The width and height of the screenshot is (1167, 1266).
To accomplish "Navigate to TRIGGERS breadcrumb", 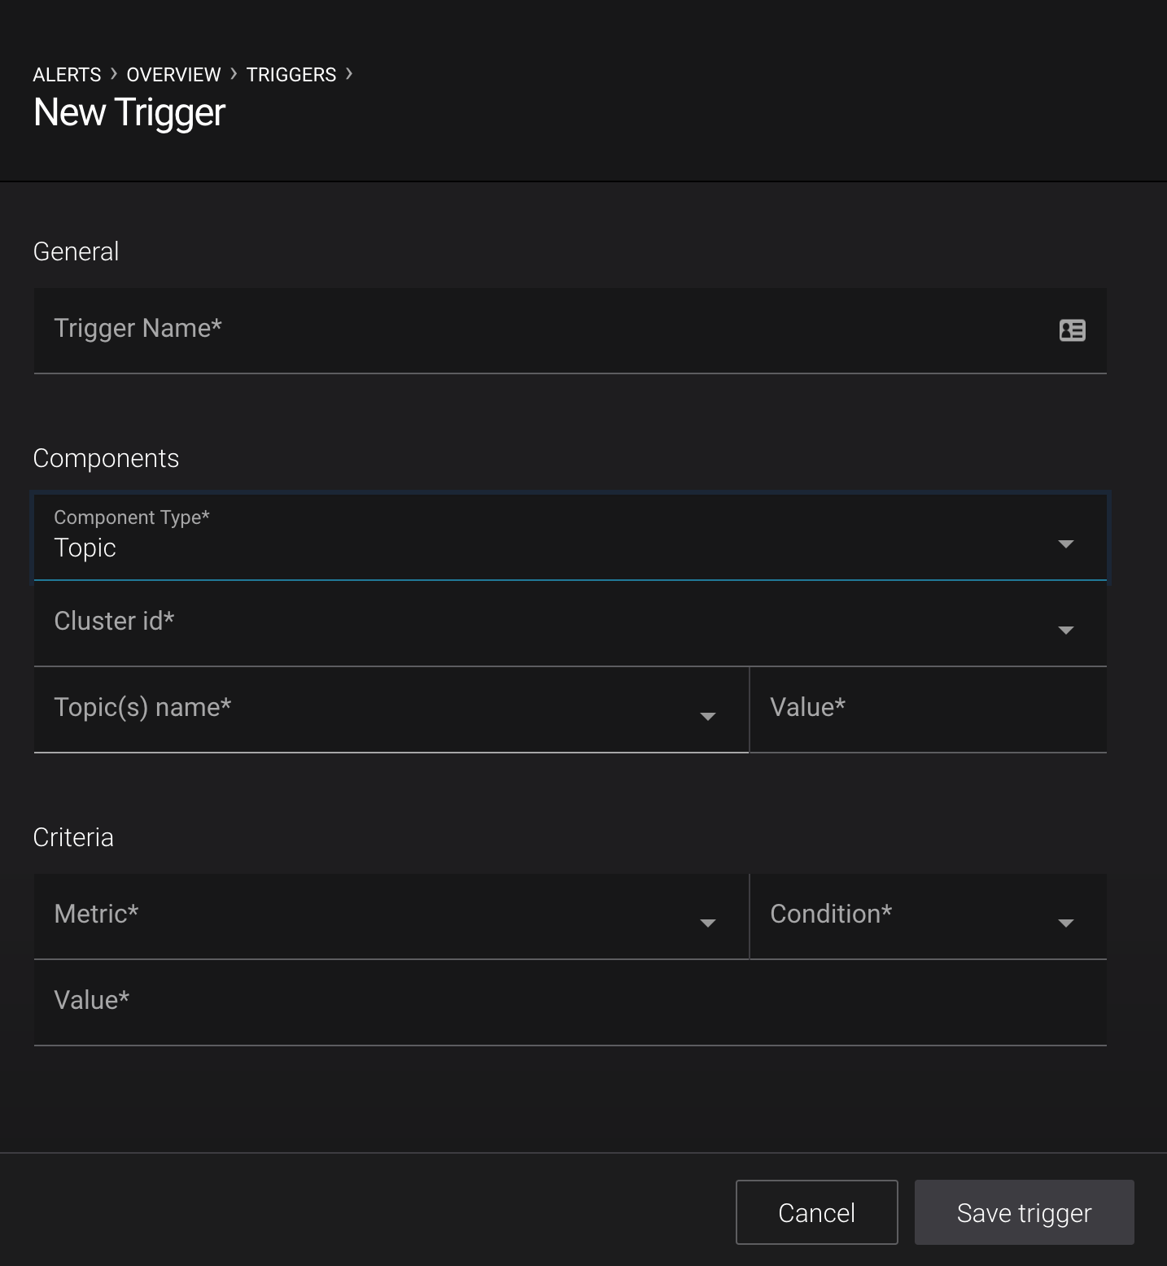I will pyautogui.click(x=291, y=75).
